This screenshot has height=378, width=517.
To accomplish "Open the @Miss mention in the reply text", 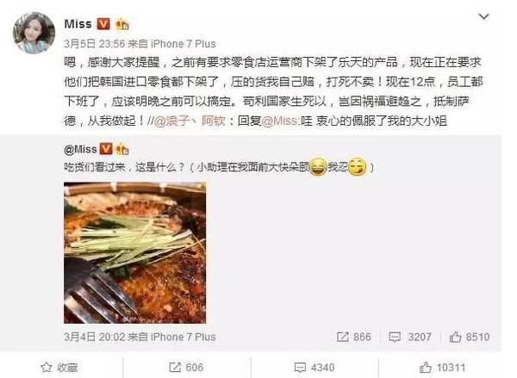I will 279,121.
